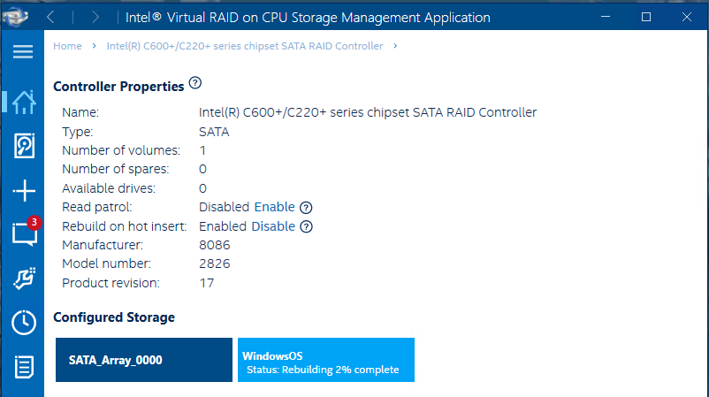
Task: Click the Type value SATA
Action: click(x=214, y=132)
